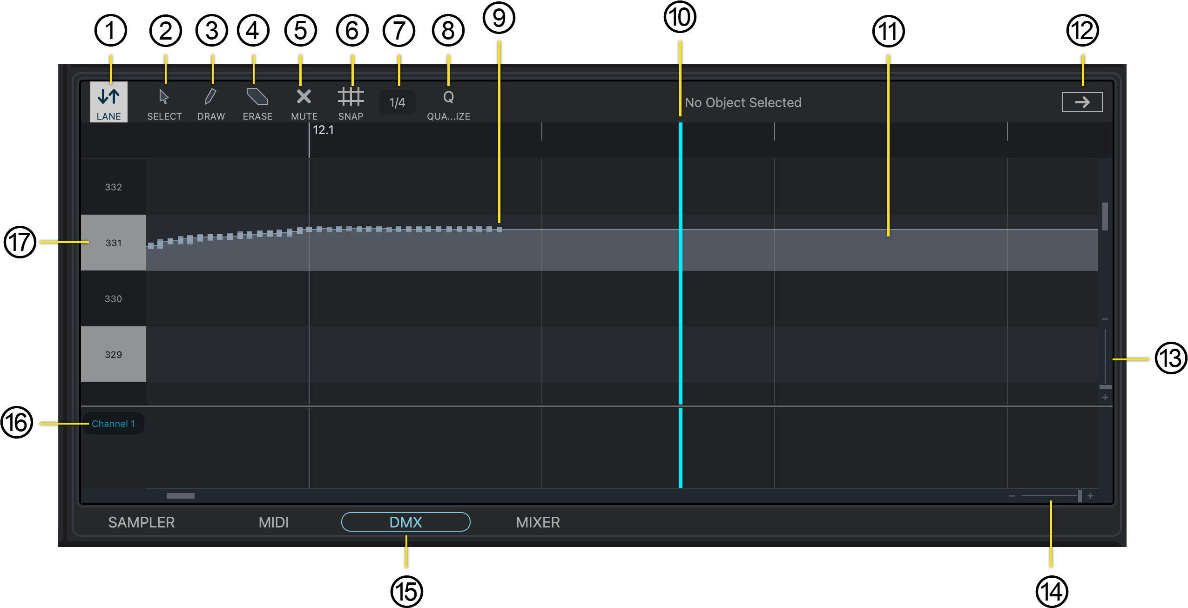Click the right arrow button at top right

pos(1082,102)
